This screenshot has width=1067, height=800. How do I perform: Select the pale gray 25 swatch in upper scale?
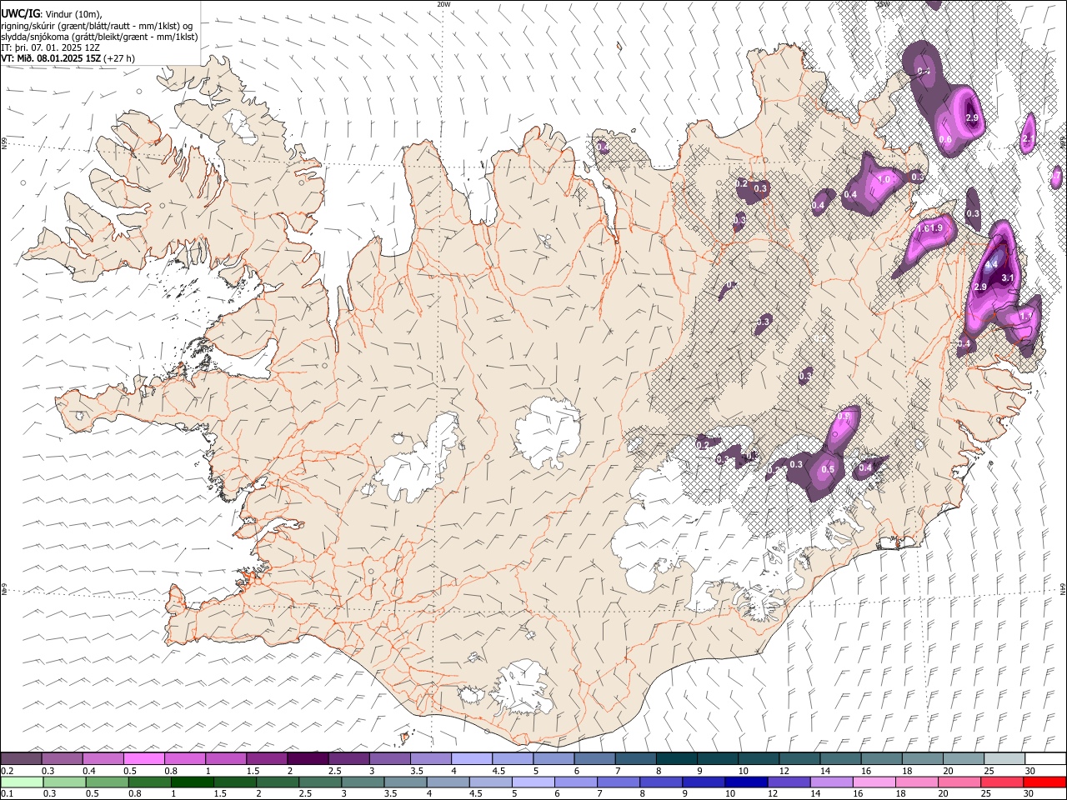1004,758
